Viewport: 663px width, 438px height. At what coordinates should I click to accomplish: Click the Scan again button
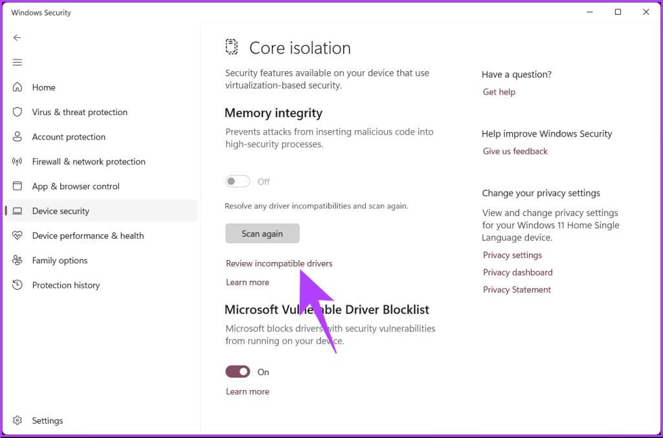(x=262, y=233)
